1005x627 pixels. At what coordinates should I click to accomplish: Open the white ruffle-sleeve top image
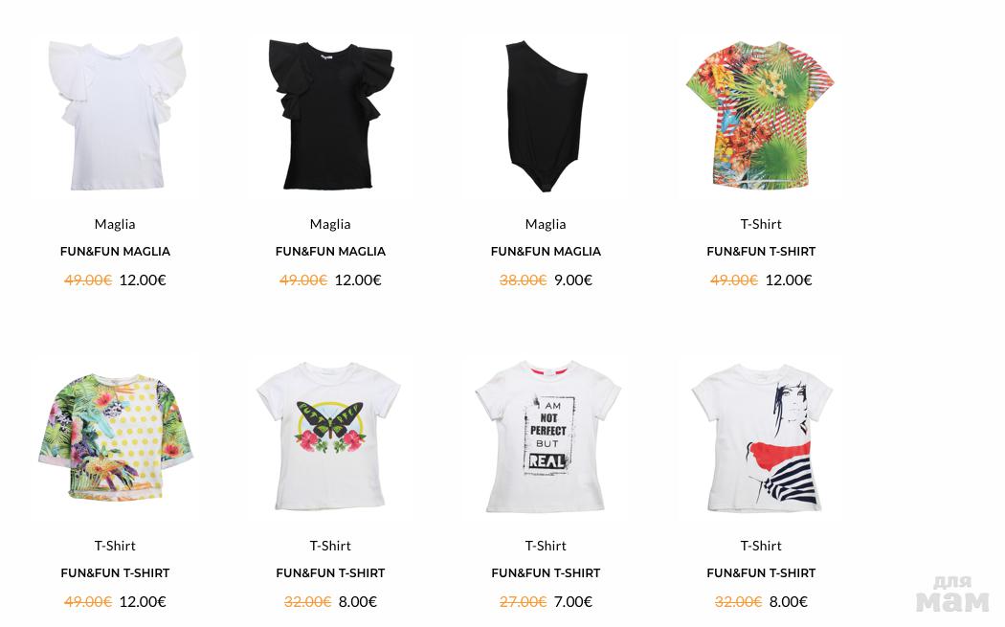coord(116,114)
